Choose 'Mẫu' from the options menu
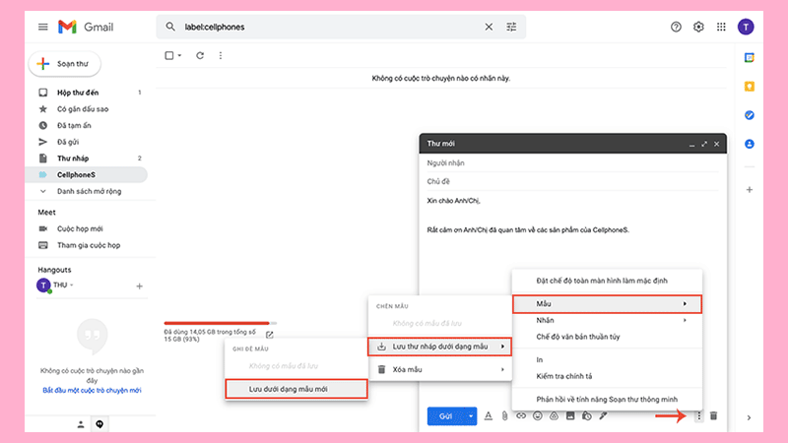This screenshot has height=443, width=788. [607, 303]
